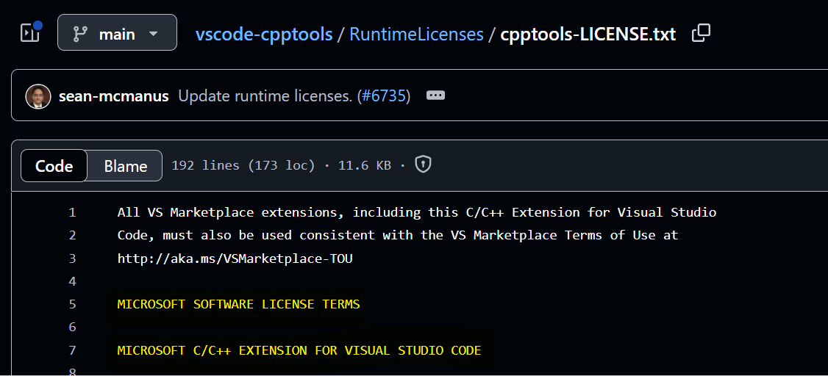
Task: Expand the file tree side panel icon
Action: pos(31,33)
